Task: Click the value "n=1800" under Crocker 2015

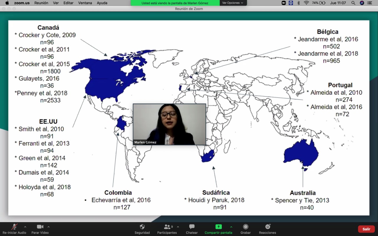Action: pos(50,71)
